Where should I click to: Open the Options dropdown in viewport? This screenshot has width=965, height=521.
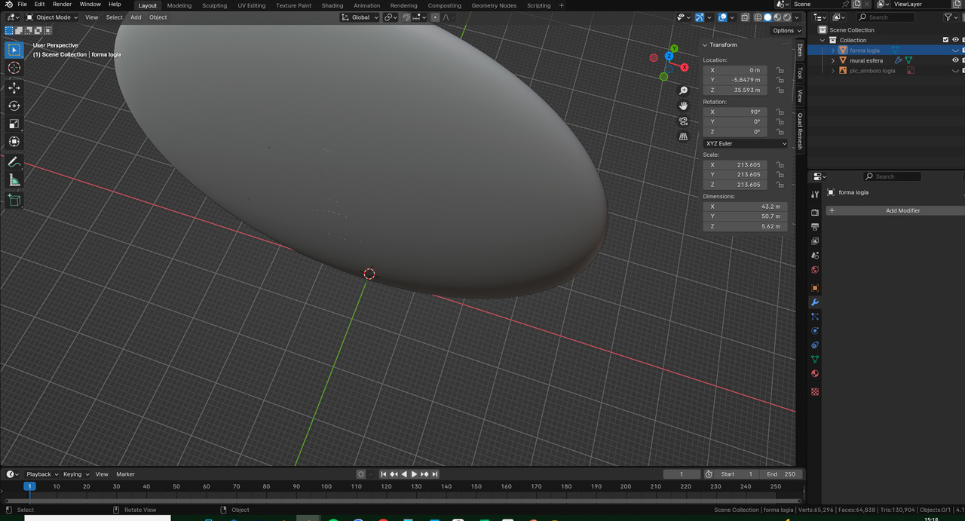coord(786,31)
